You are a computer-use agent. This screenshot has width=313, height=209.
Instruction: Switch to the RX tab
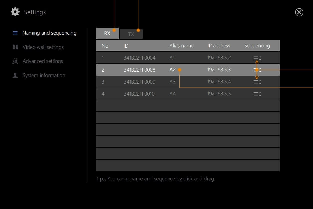(x=107, y=34)
